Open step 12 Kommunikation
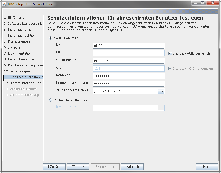Screen dimensions: 221x173 (23, 83)
